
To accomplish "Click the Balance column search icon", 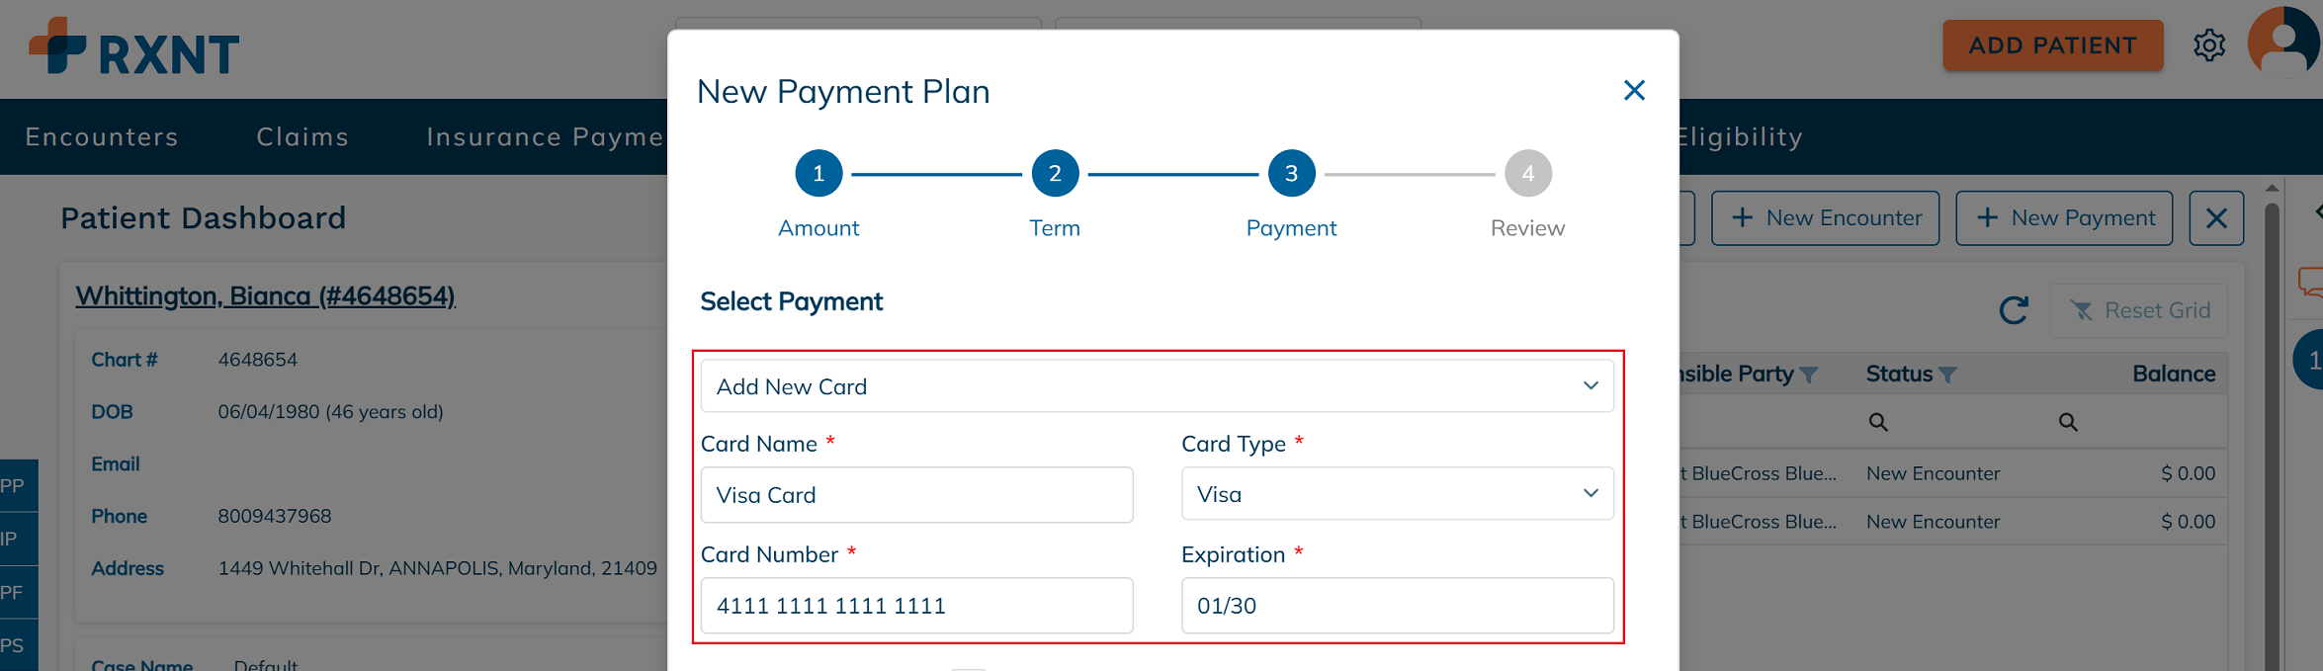I will [2068, 422].
